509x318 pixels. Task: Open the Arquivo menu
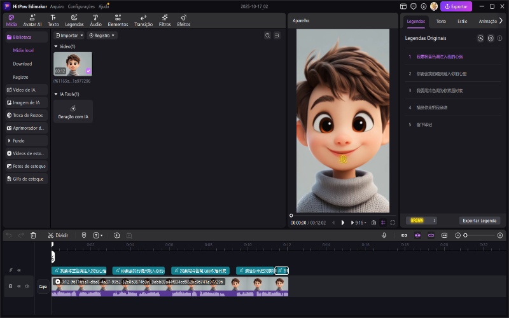(57, 6)
